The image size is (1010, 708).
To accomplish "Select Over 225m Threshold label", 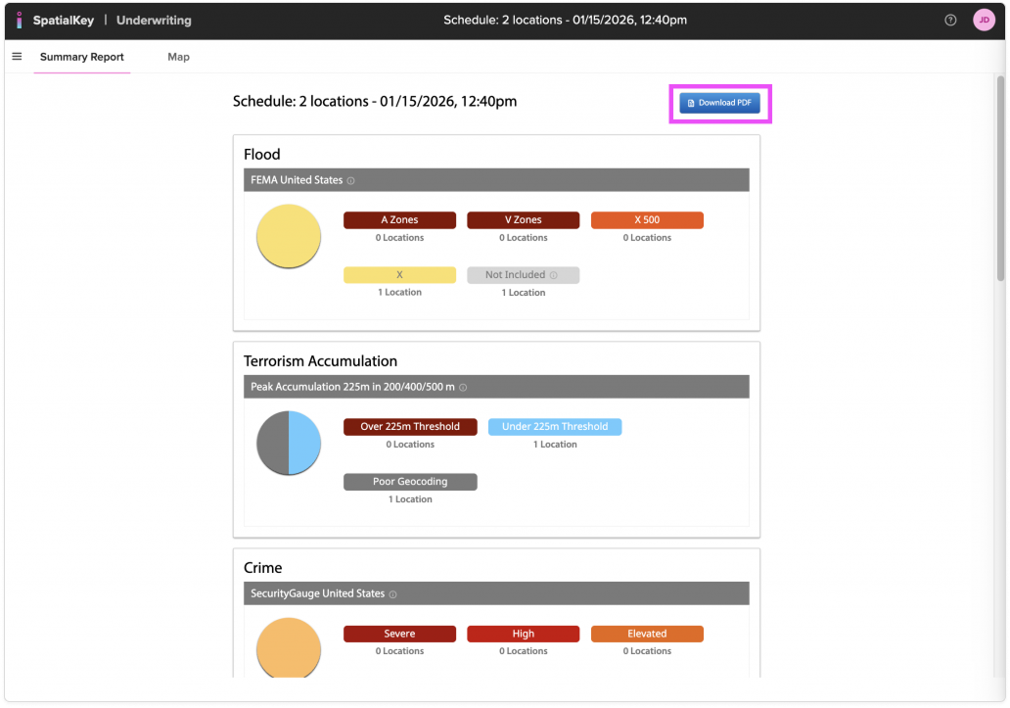I will click(410, 427).
